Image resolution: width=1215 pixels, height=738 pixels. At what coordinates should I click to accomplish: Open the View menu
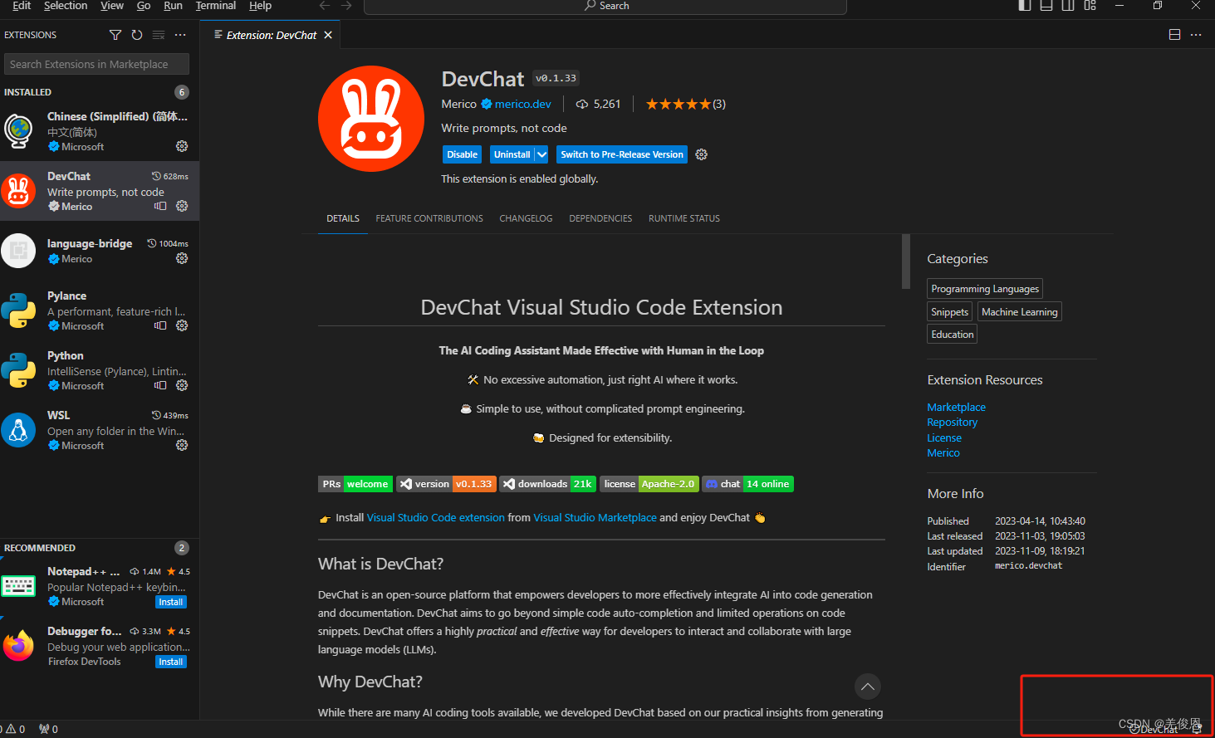click(x=112, y=6)
